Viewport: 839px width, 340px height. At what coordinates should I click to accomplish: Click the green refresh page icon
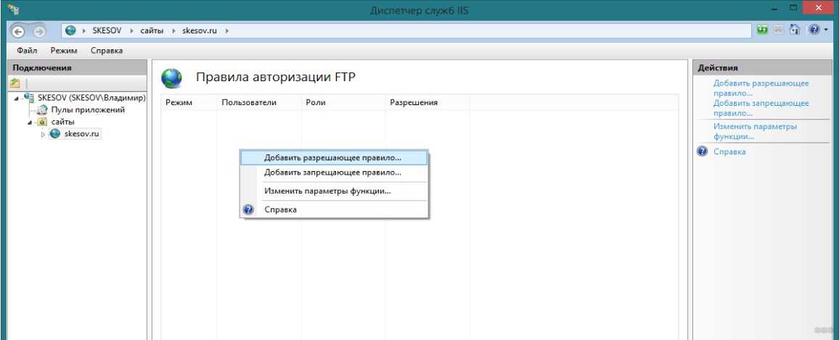tap(762, 30)
